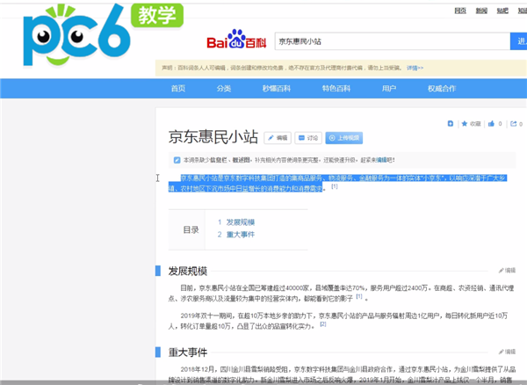Open the 用户 navigation tab
The height and width of the screenshot is (385, 527).
389,89
